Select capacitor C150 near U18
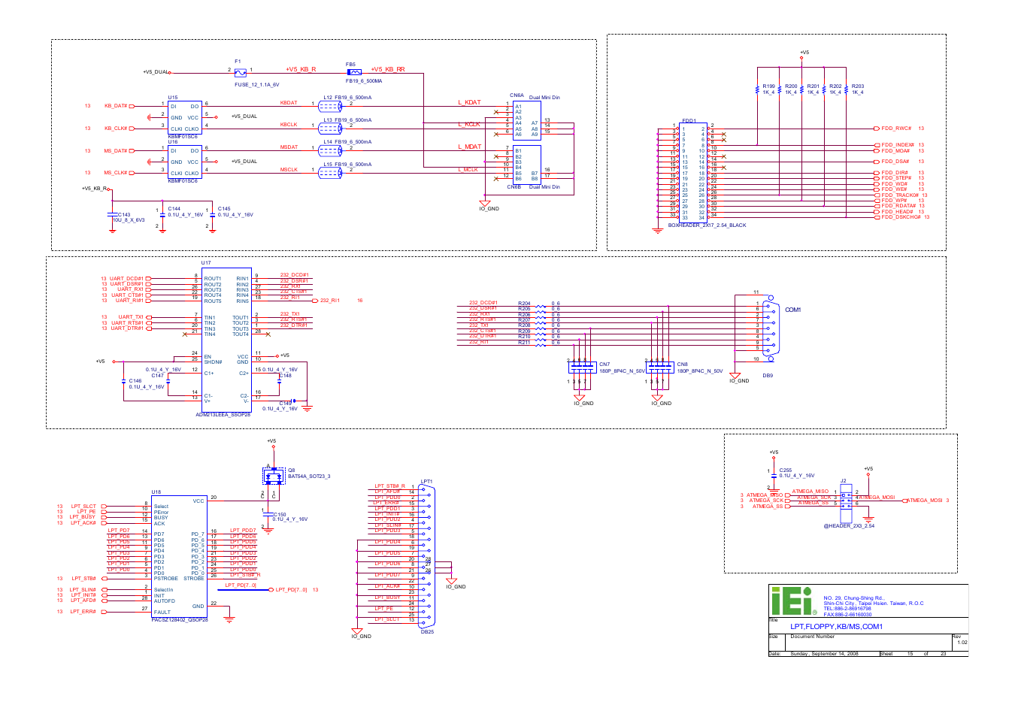 (268, 516)
